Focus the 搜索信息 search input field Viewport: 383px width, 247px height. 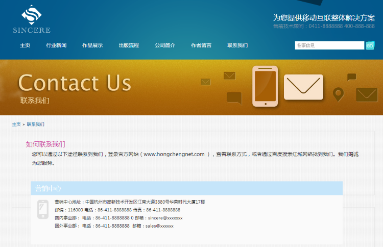coord(329,45)
